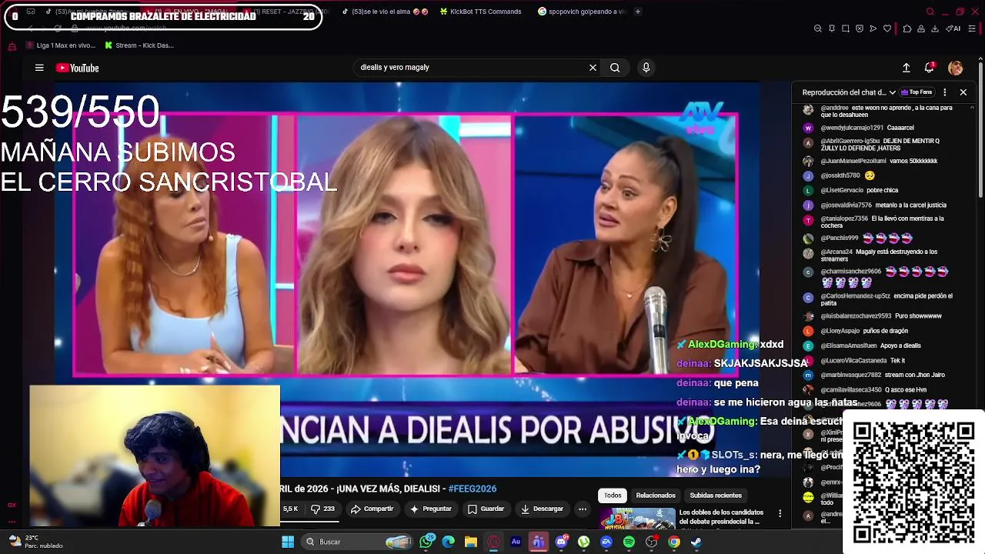Open a new browser tab with plus

[637, 12]
